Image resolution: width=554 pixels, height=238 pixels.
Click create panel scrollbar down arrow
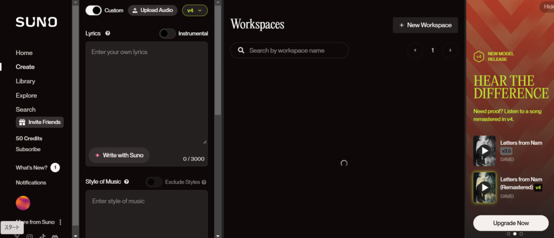(218, 235)
